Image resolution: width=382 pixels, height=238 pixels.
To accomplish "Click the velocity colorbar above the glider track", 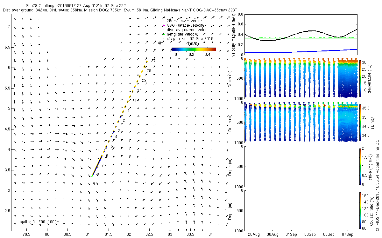I will click(194, 49).
